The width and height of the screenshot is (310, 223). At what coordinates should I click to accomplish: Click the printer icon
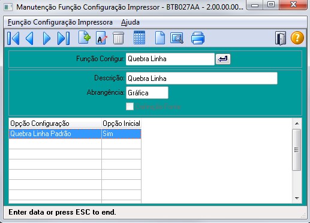tap(198, 38)
